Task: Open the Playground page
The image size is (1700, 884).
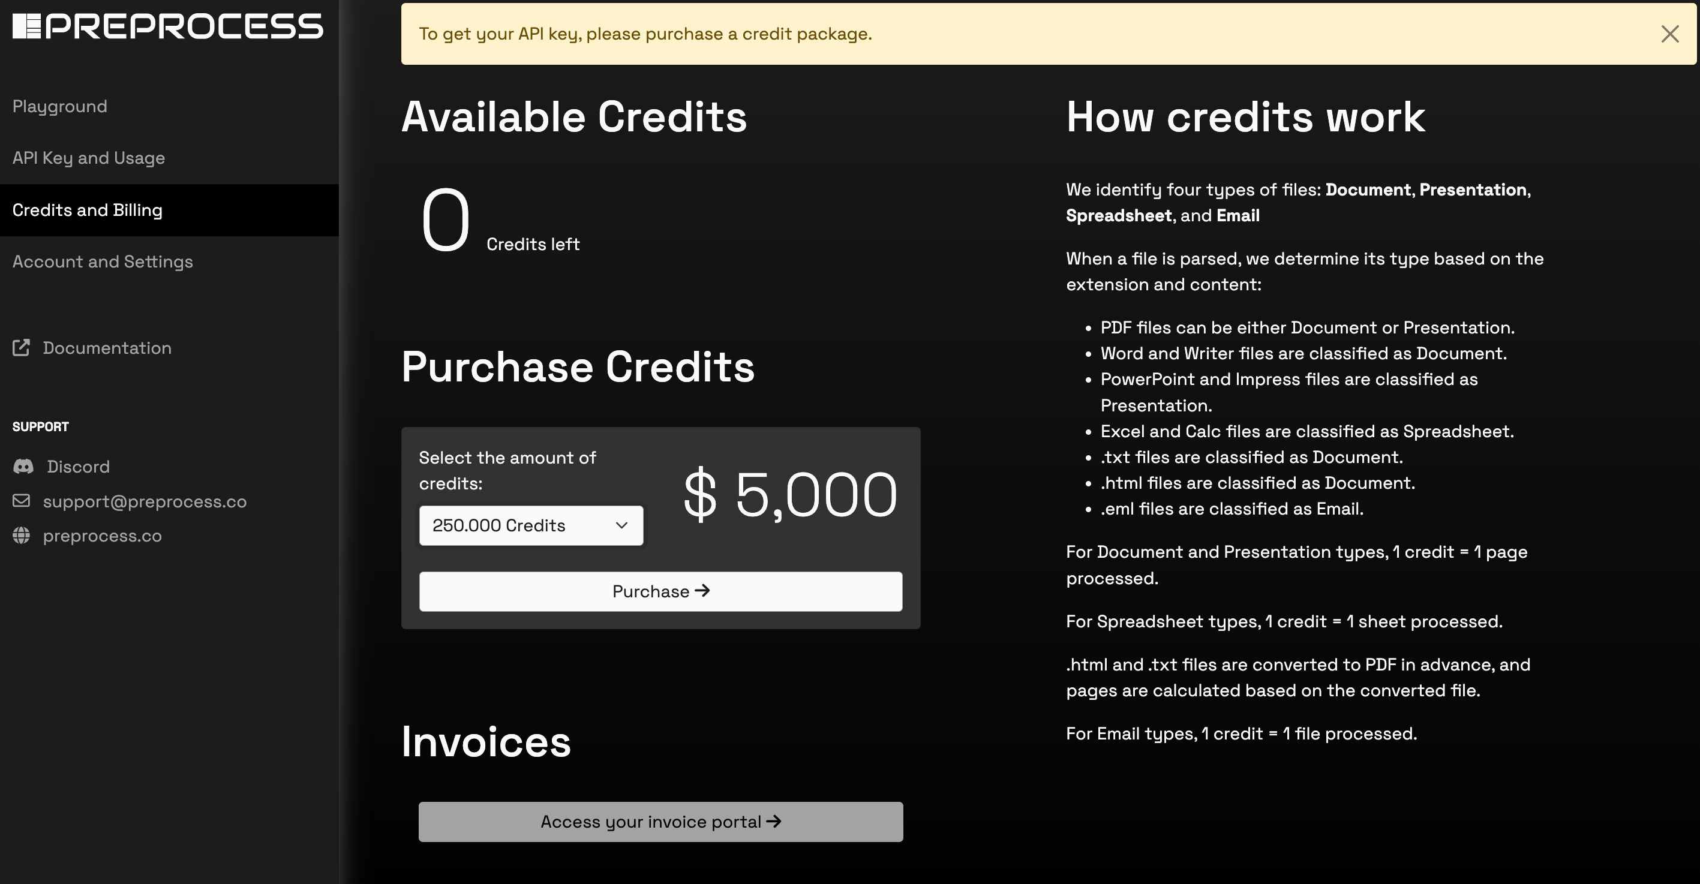Action: point(59,106)
